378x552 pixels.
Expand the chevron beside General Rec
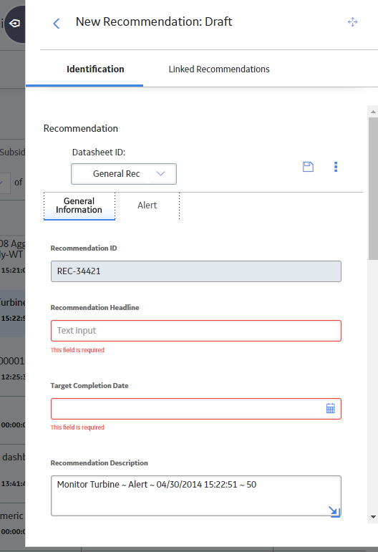(x=160, y=173)
